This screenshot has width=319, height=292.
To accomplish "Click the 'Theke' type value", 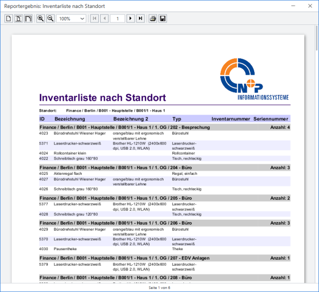I will (x=177, y=249).
